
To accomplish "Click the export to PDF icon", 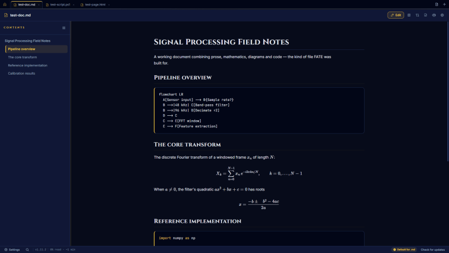I will pos(425,15).
